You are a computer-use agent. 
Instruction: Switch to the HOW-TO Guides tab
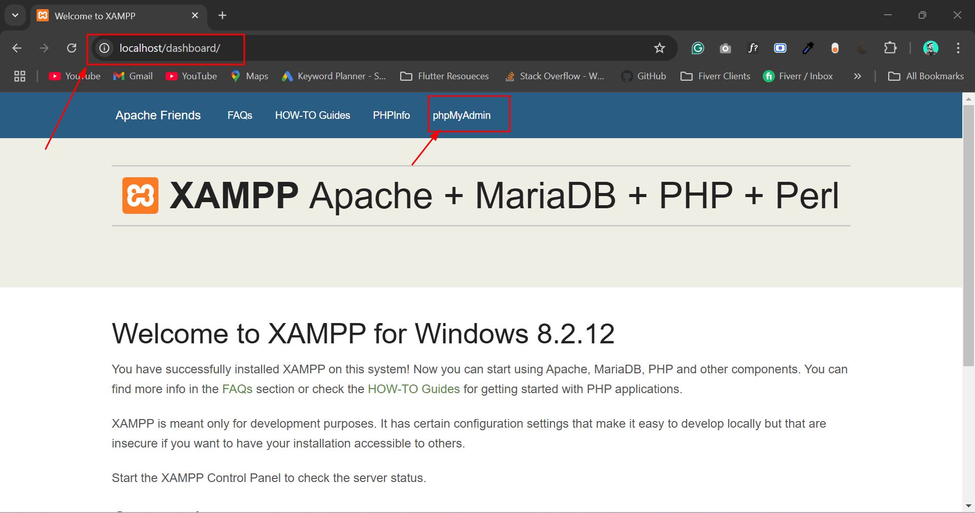pos(312,115)
